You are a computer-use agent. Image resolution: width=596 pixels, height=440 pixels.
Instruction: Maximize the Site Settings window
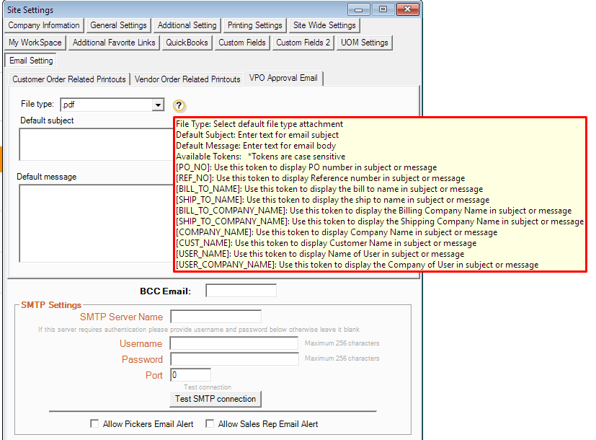383,9
